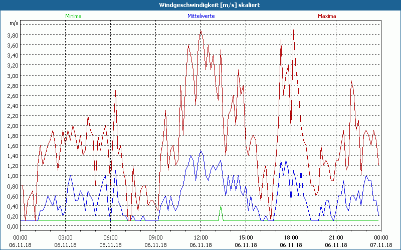Click the 3,80 y-axis tick label
Viewport: 401px width, 250px height.
click(x=13, y=35)
